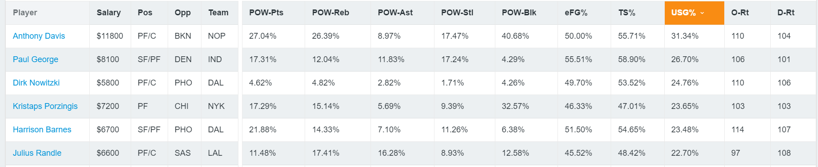
Task: Open Anthony Davis player link
Action: 39,36
